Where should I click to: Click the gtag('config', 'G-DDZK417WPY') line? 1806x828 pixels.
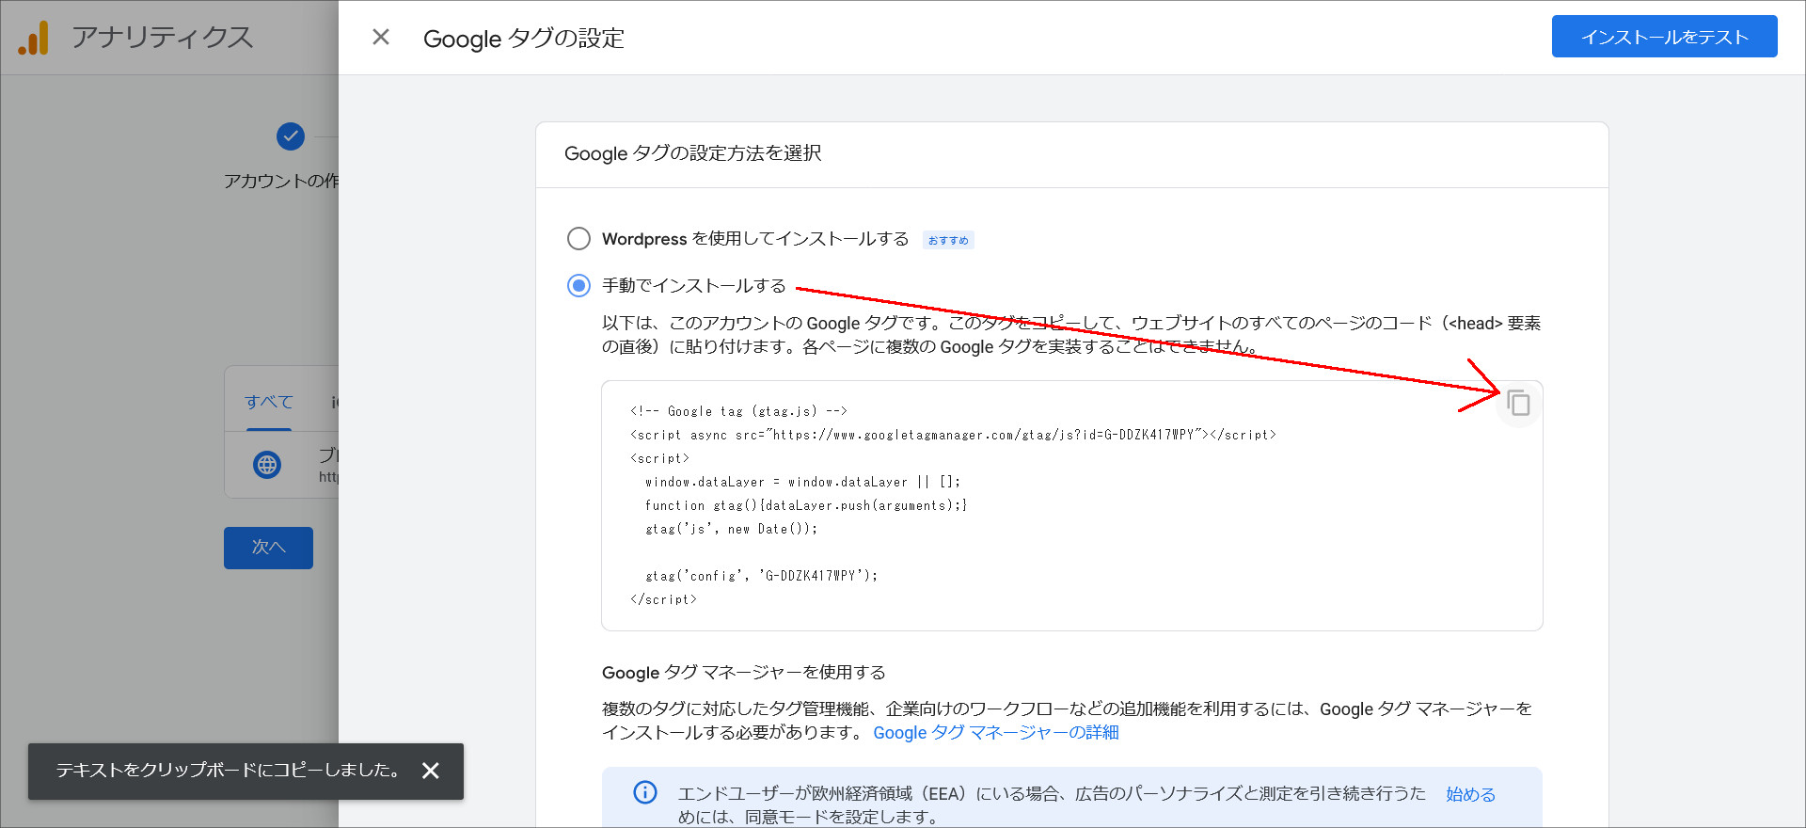pyautogui.click(x=761, y=576)
